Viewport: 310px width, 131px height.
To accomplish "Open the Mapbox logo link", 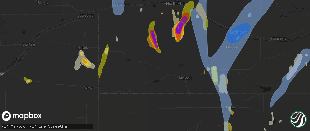I will [x=22, y=116].
